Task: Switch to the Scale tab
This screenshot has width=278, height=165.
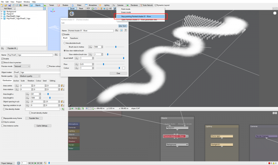Action: (23, 81)
